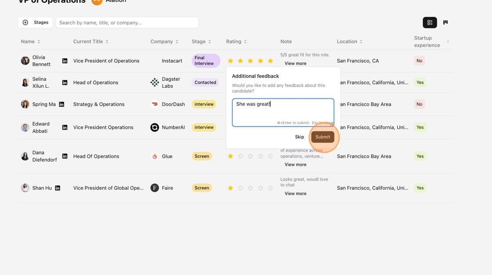Click 'Strategy & Operations' title cell

click(x=99, y=104)
